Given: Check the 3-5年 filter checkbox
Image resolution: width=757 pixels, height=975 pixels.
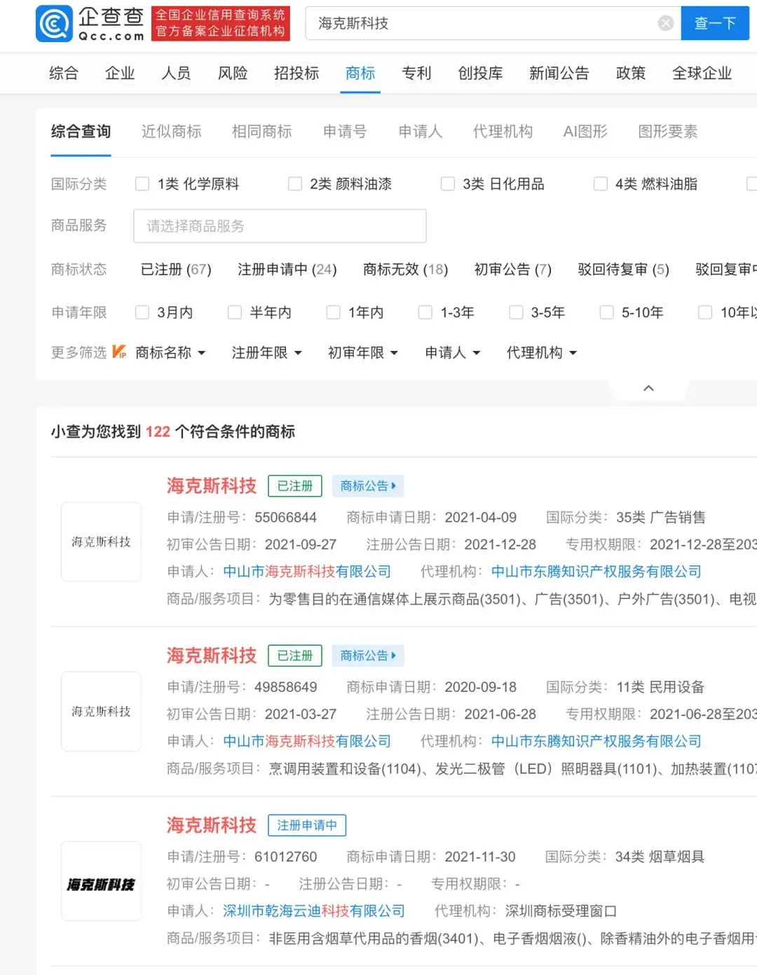Looking at the screenshot, I should coord(516,312).
